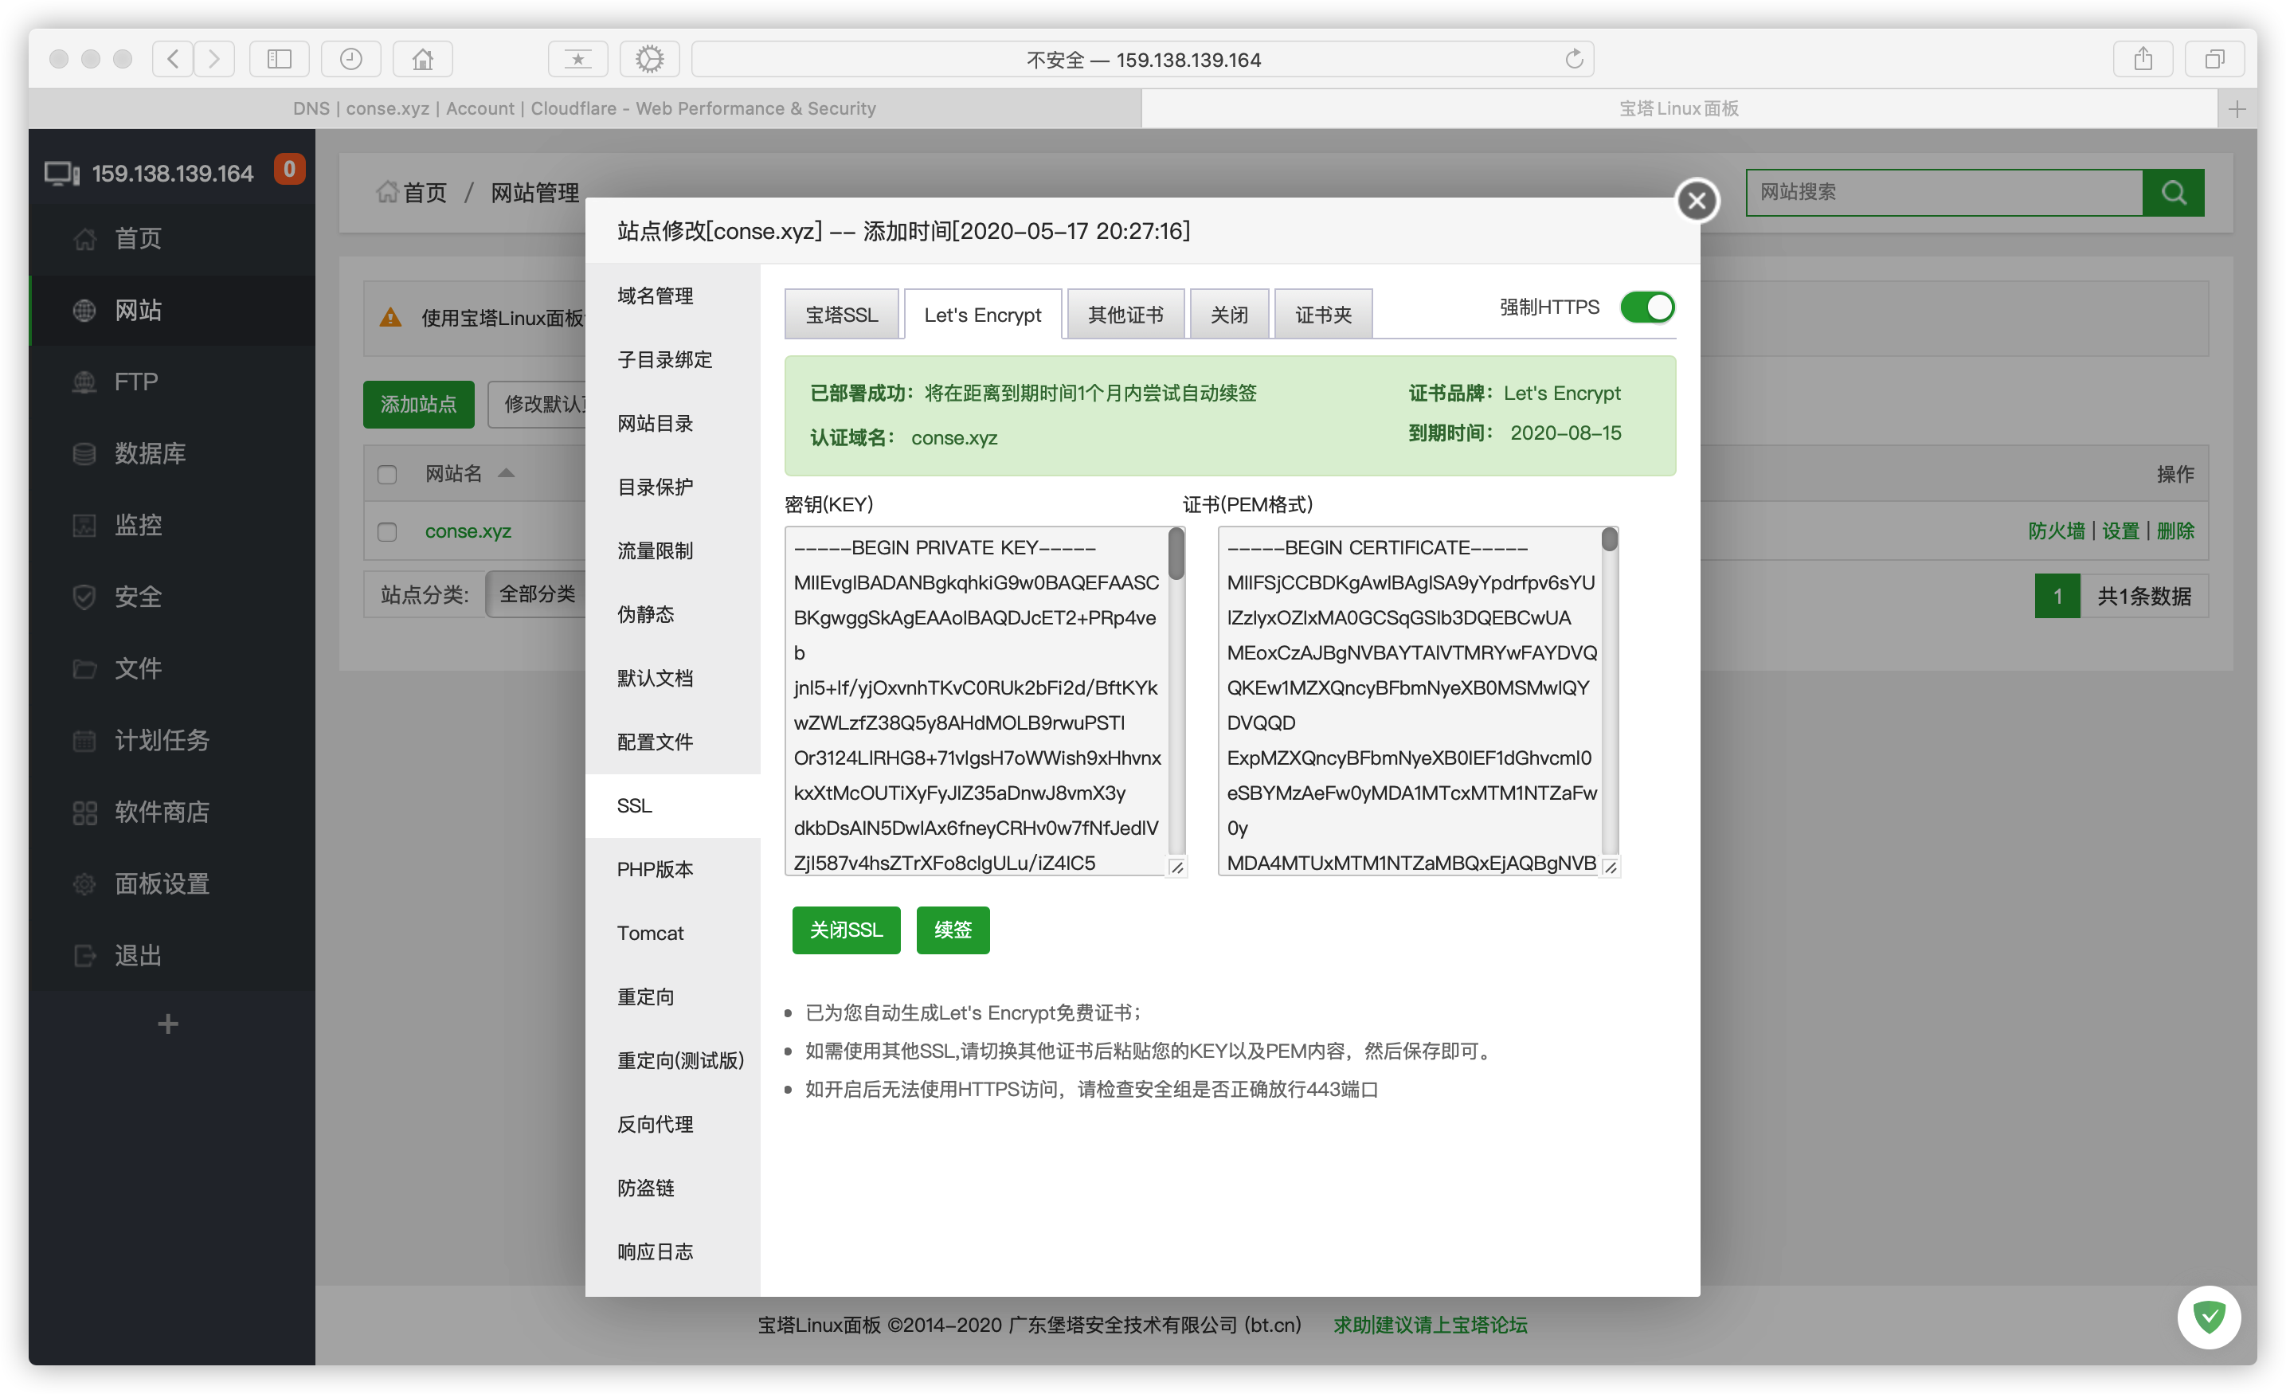
Task: Open 配置文件 in dialog menu
Action: pos(672,742)
